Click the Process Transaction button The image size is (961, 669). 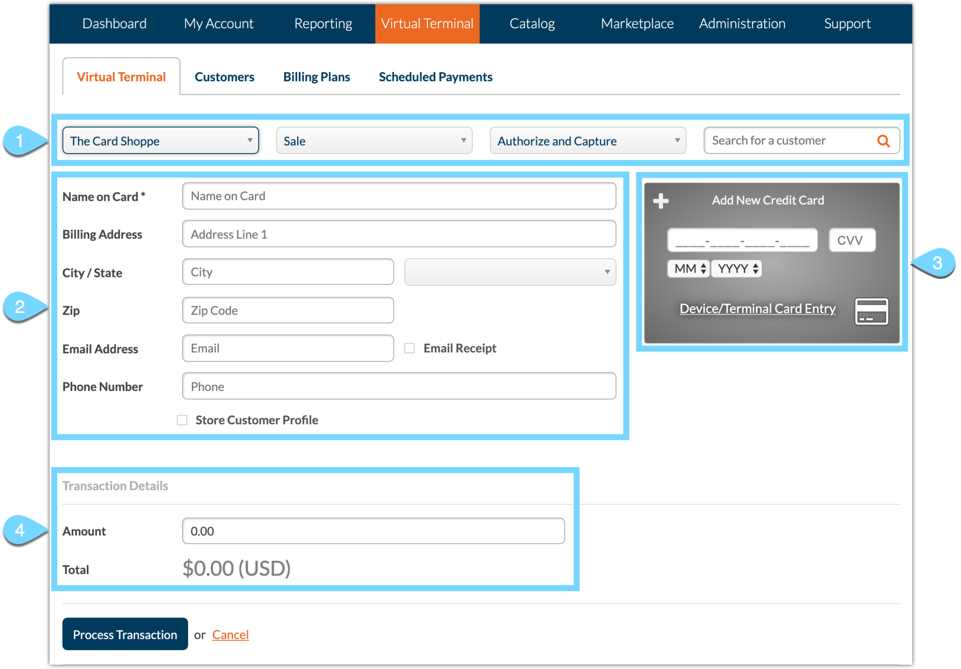pos(125,634)
